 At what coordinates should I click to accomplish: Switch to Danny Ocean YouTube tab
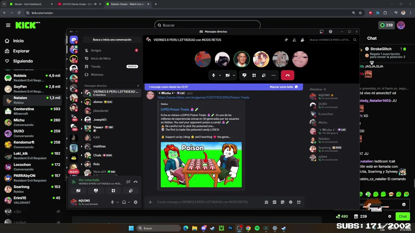(79, 4)
